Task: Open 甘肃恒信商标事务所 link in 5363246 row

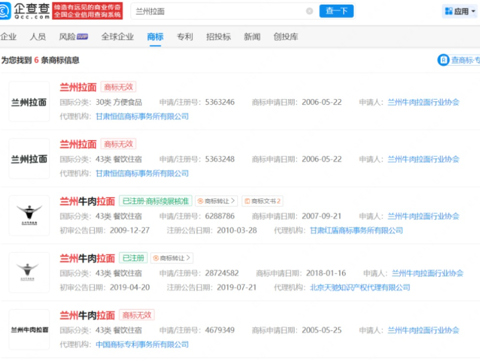Action: [x=142, y=117]
